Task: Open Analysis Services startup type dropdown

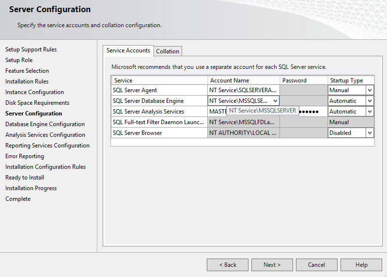Action: 370,112
